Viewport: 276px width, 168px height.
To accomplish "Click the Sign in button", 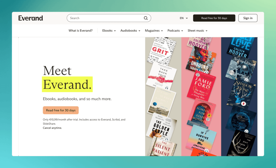I will point(248,18).
